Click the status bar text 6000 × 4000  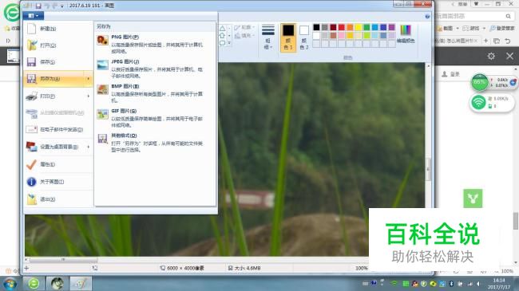point(185,268)
